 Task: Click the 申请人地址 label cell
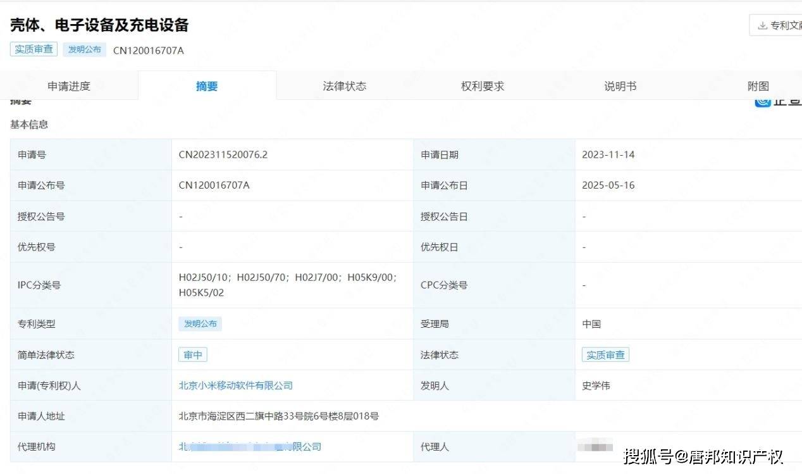click(x=91, y=416)
